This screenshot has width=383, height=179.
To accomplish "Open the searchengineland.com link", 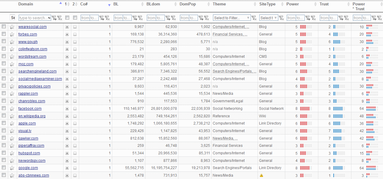I will point(37,71).
